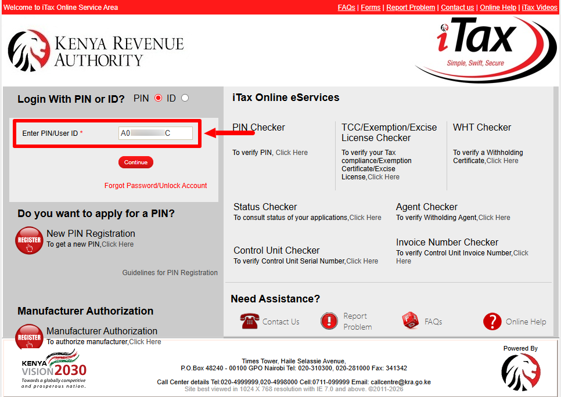Open Forgot Password/Unlock Account link
561x397 pixels.
coord(156,186)
